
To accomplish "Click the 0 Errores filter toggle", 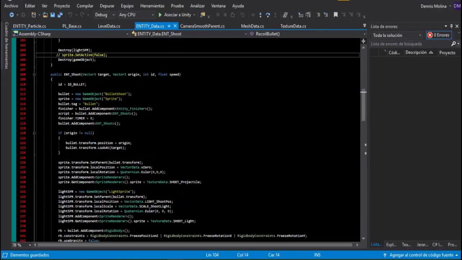I will click(439, 35).
